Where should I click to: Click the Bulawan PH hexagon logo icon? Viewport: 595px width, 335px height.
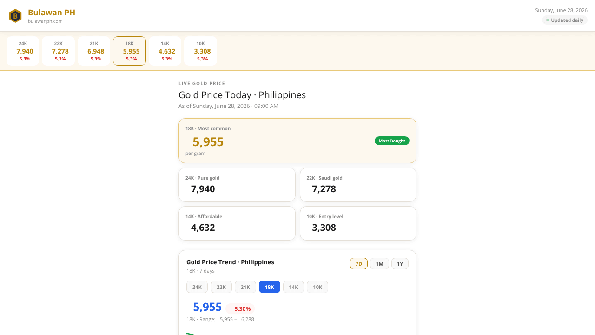click(x=15, y=16)
